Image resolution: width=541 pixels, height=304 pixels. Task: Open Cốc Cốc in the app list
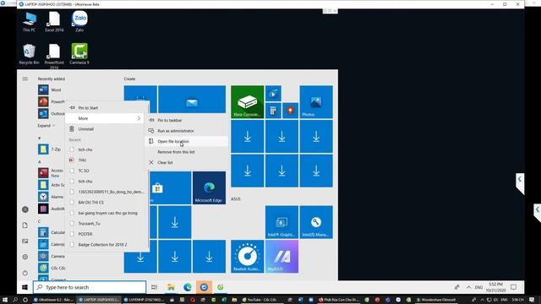tap(51, 268)
